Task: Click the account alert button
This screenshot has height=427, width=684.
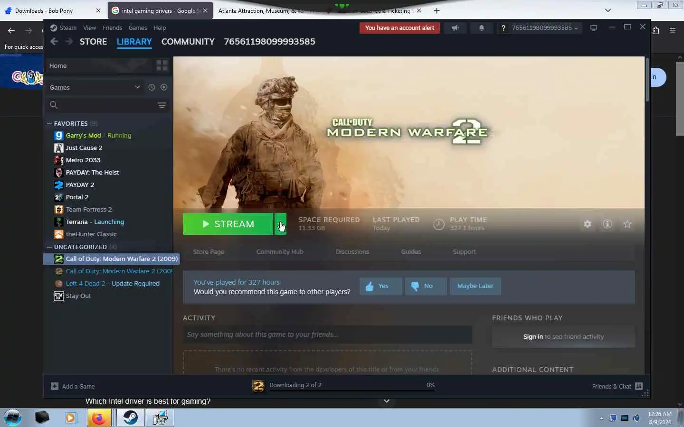Action: tap(399, 28)
